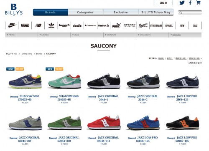Select the Nike swoosh brand logo
209x151 pixels.
[12, 25]
